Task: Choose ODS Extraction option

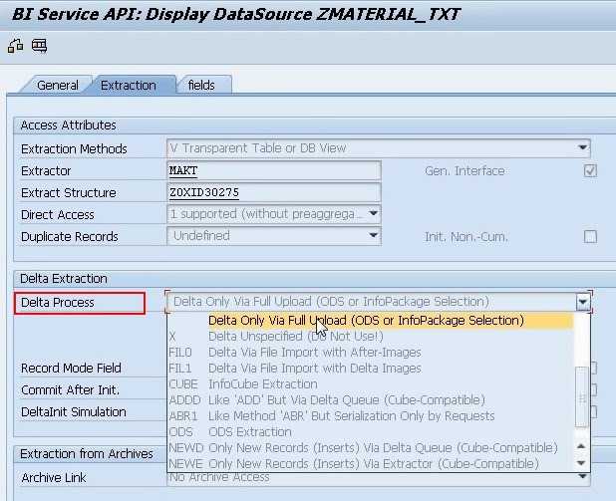Action: [x=371, y=432]
